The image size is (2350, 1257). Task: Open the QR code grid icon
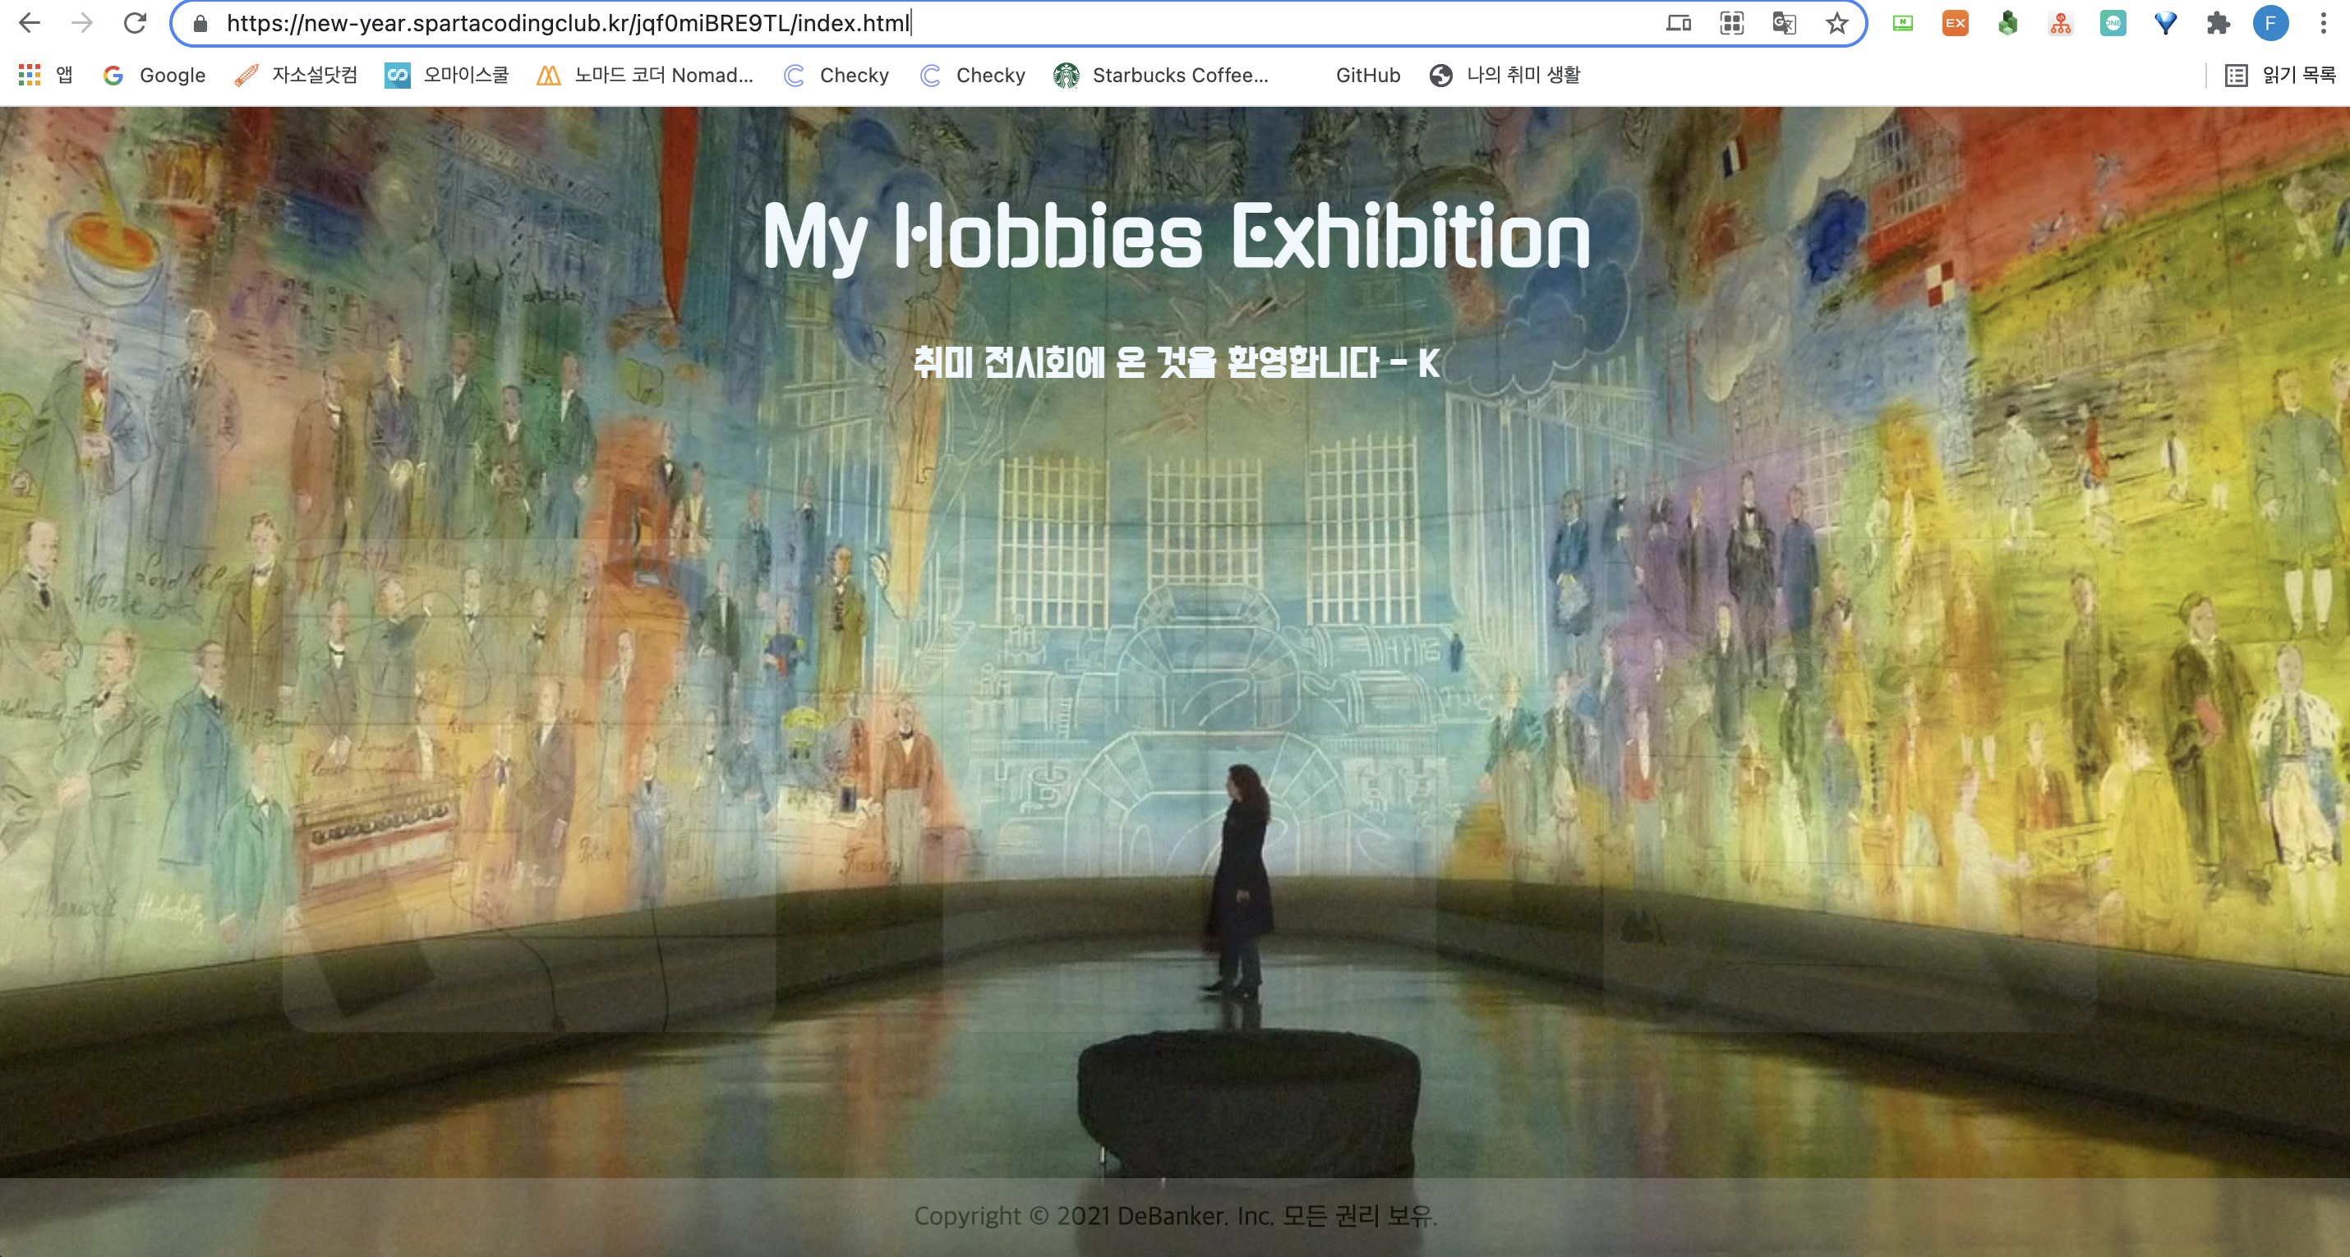[1731, 23]
